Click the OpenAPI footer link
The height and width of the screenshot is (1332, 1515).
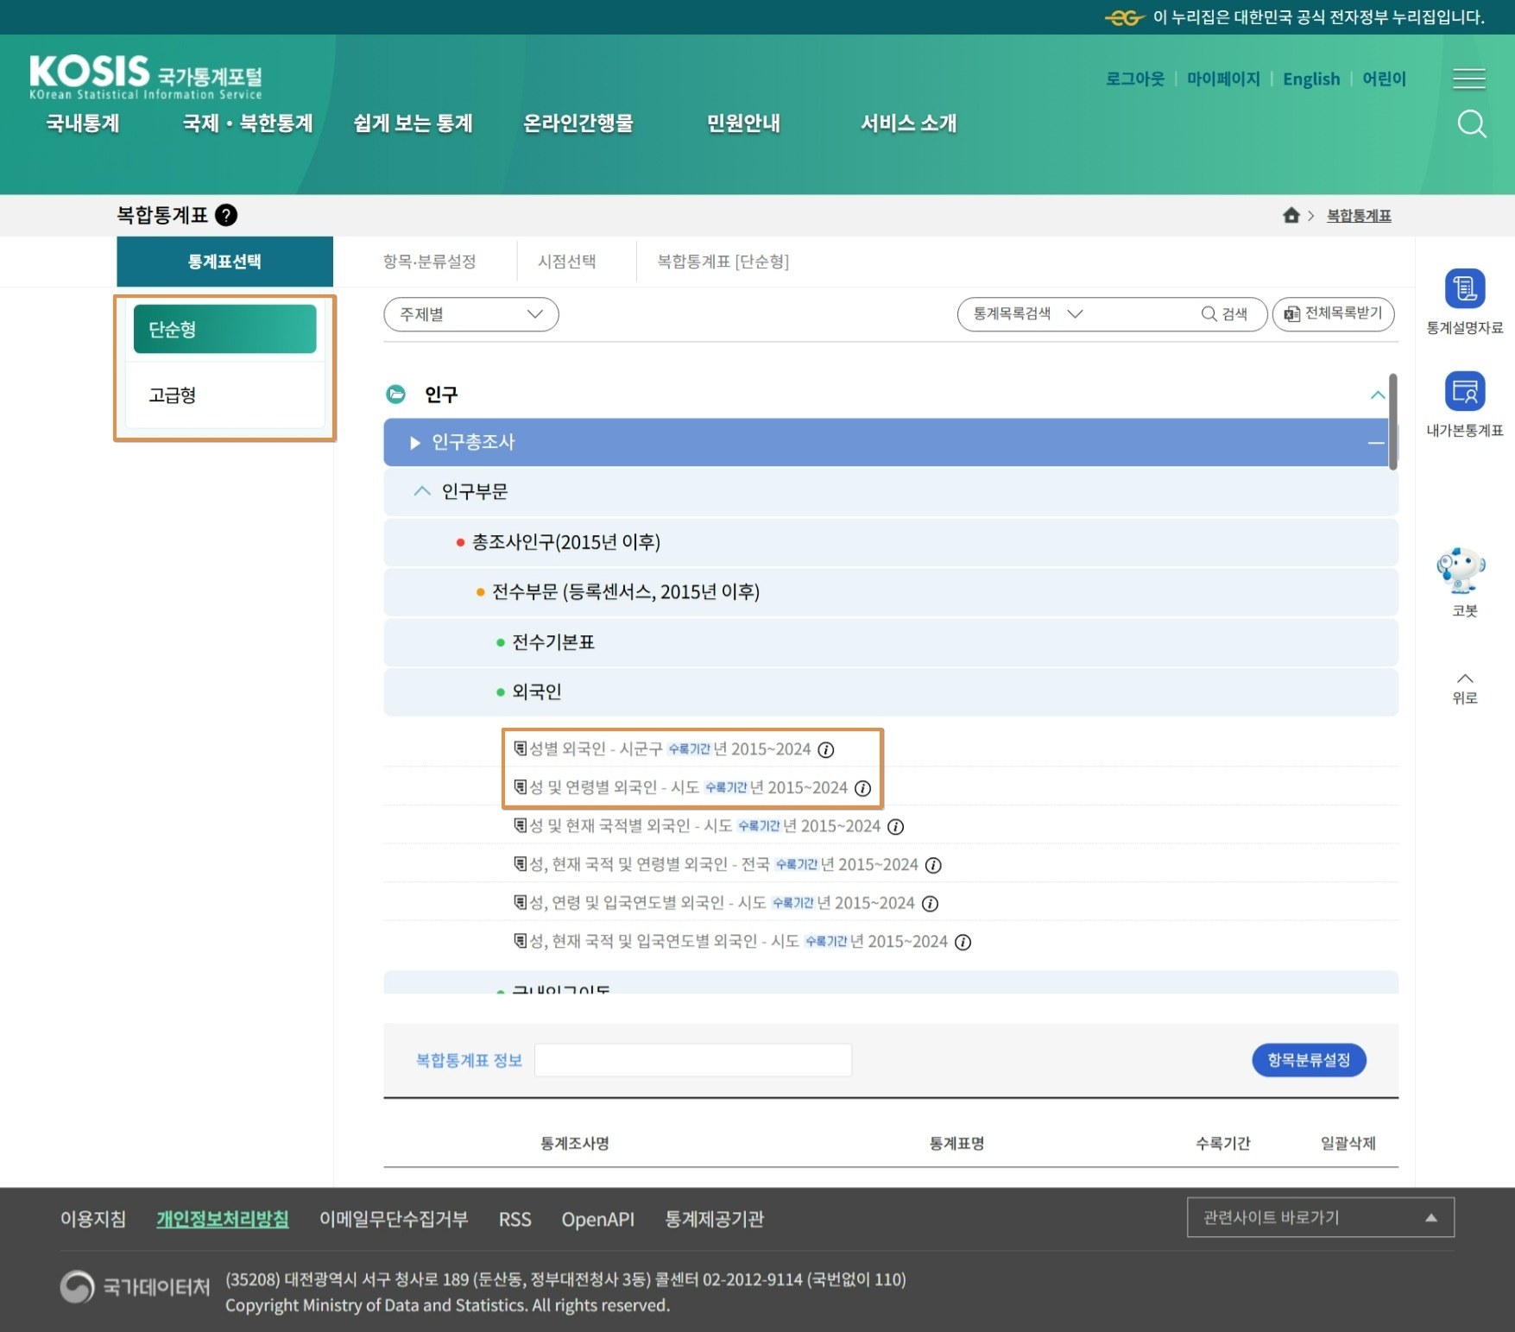click(x=597, y=1219)
